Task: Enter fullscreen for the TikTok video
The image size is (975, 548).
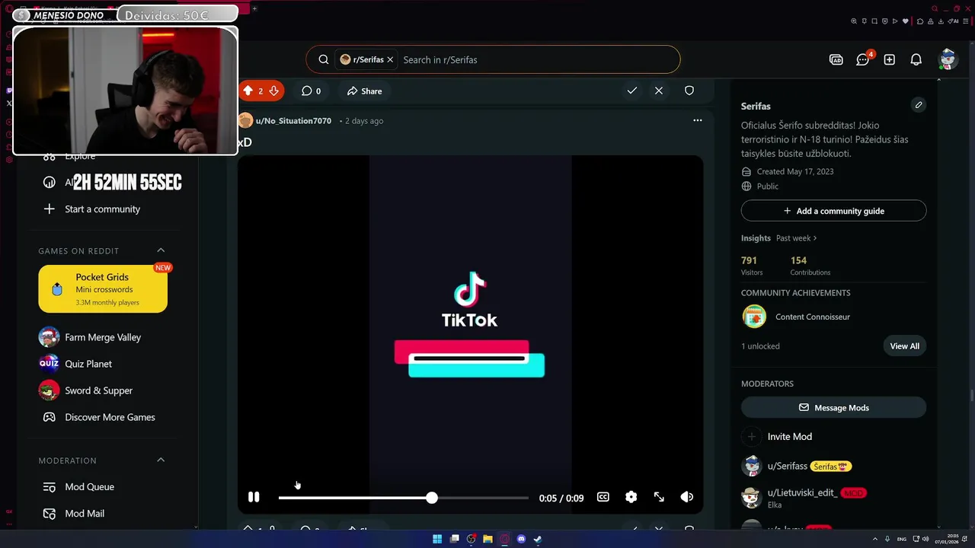Action: (659, 497)
